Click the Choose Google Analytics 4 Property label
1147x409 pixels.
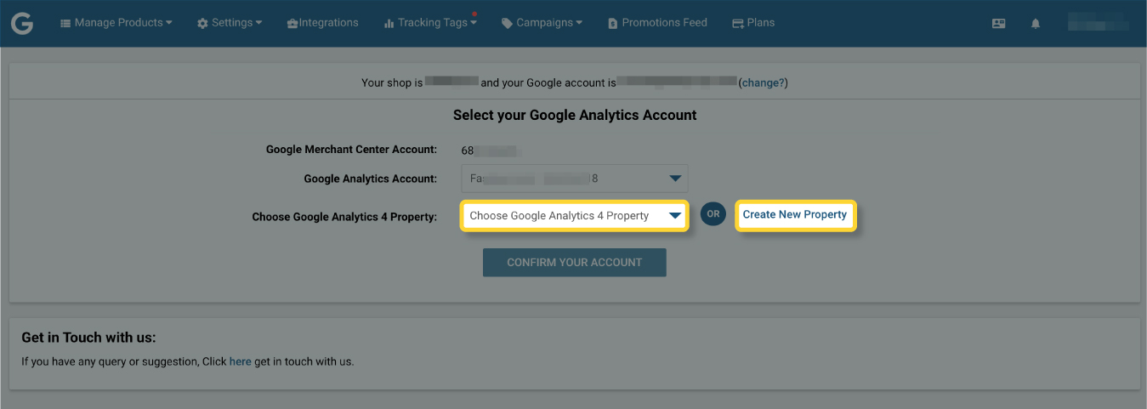344,217
